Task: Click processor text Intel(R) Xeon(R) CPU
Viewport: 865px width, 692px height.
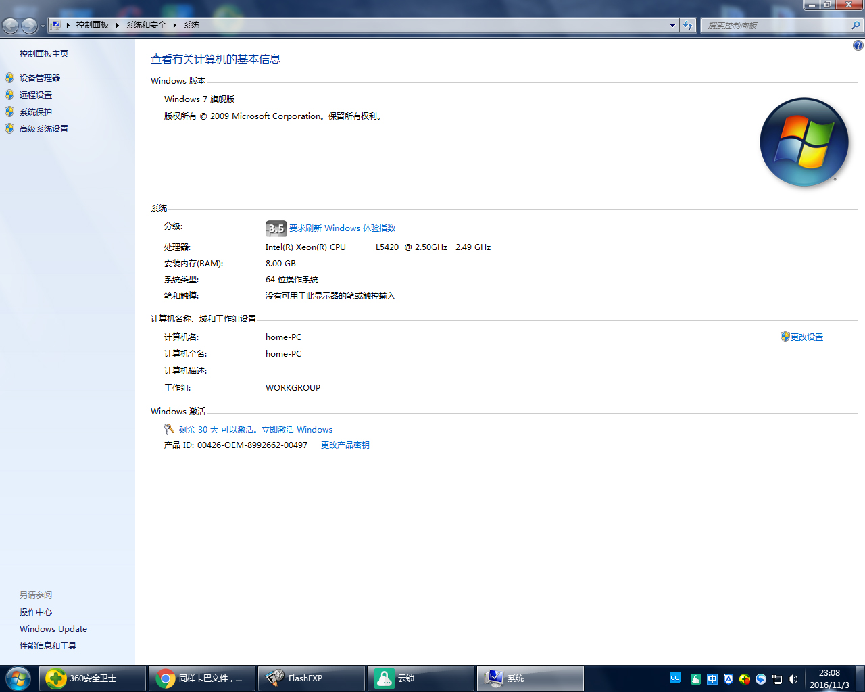Action: tap(305, 247)
